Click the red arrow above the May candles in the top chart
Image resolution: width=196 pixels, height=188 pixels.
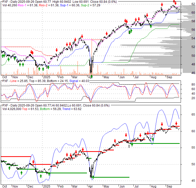pyautogui.click(x=107, y=34)
